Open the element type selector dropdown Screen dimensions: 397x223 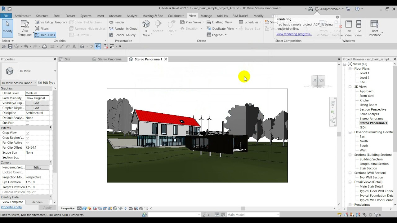[55, 71]
